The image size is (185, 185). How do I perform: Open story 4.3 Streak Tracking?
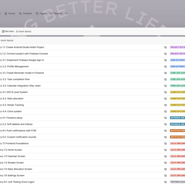click(x=12, y=105)
